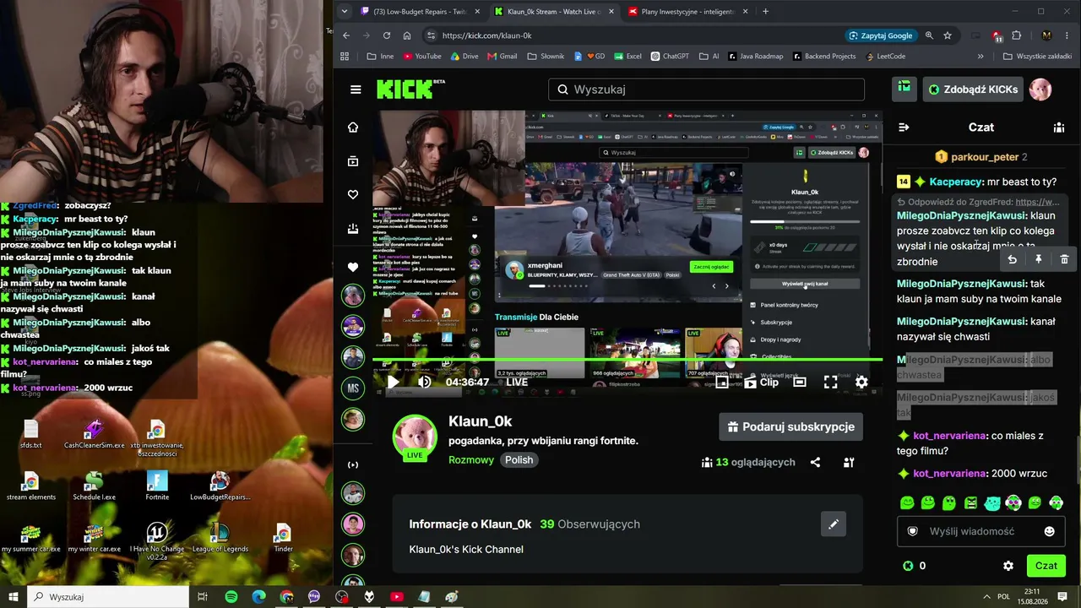
Task: Open chat settings gear
Action: tap(1008, 566)
